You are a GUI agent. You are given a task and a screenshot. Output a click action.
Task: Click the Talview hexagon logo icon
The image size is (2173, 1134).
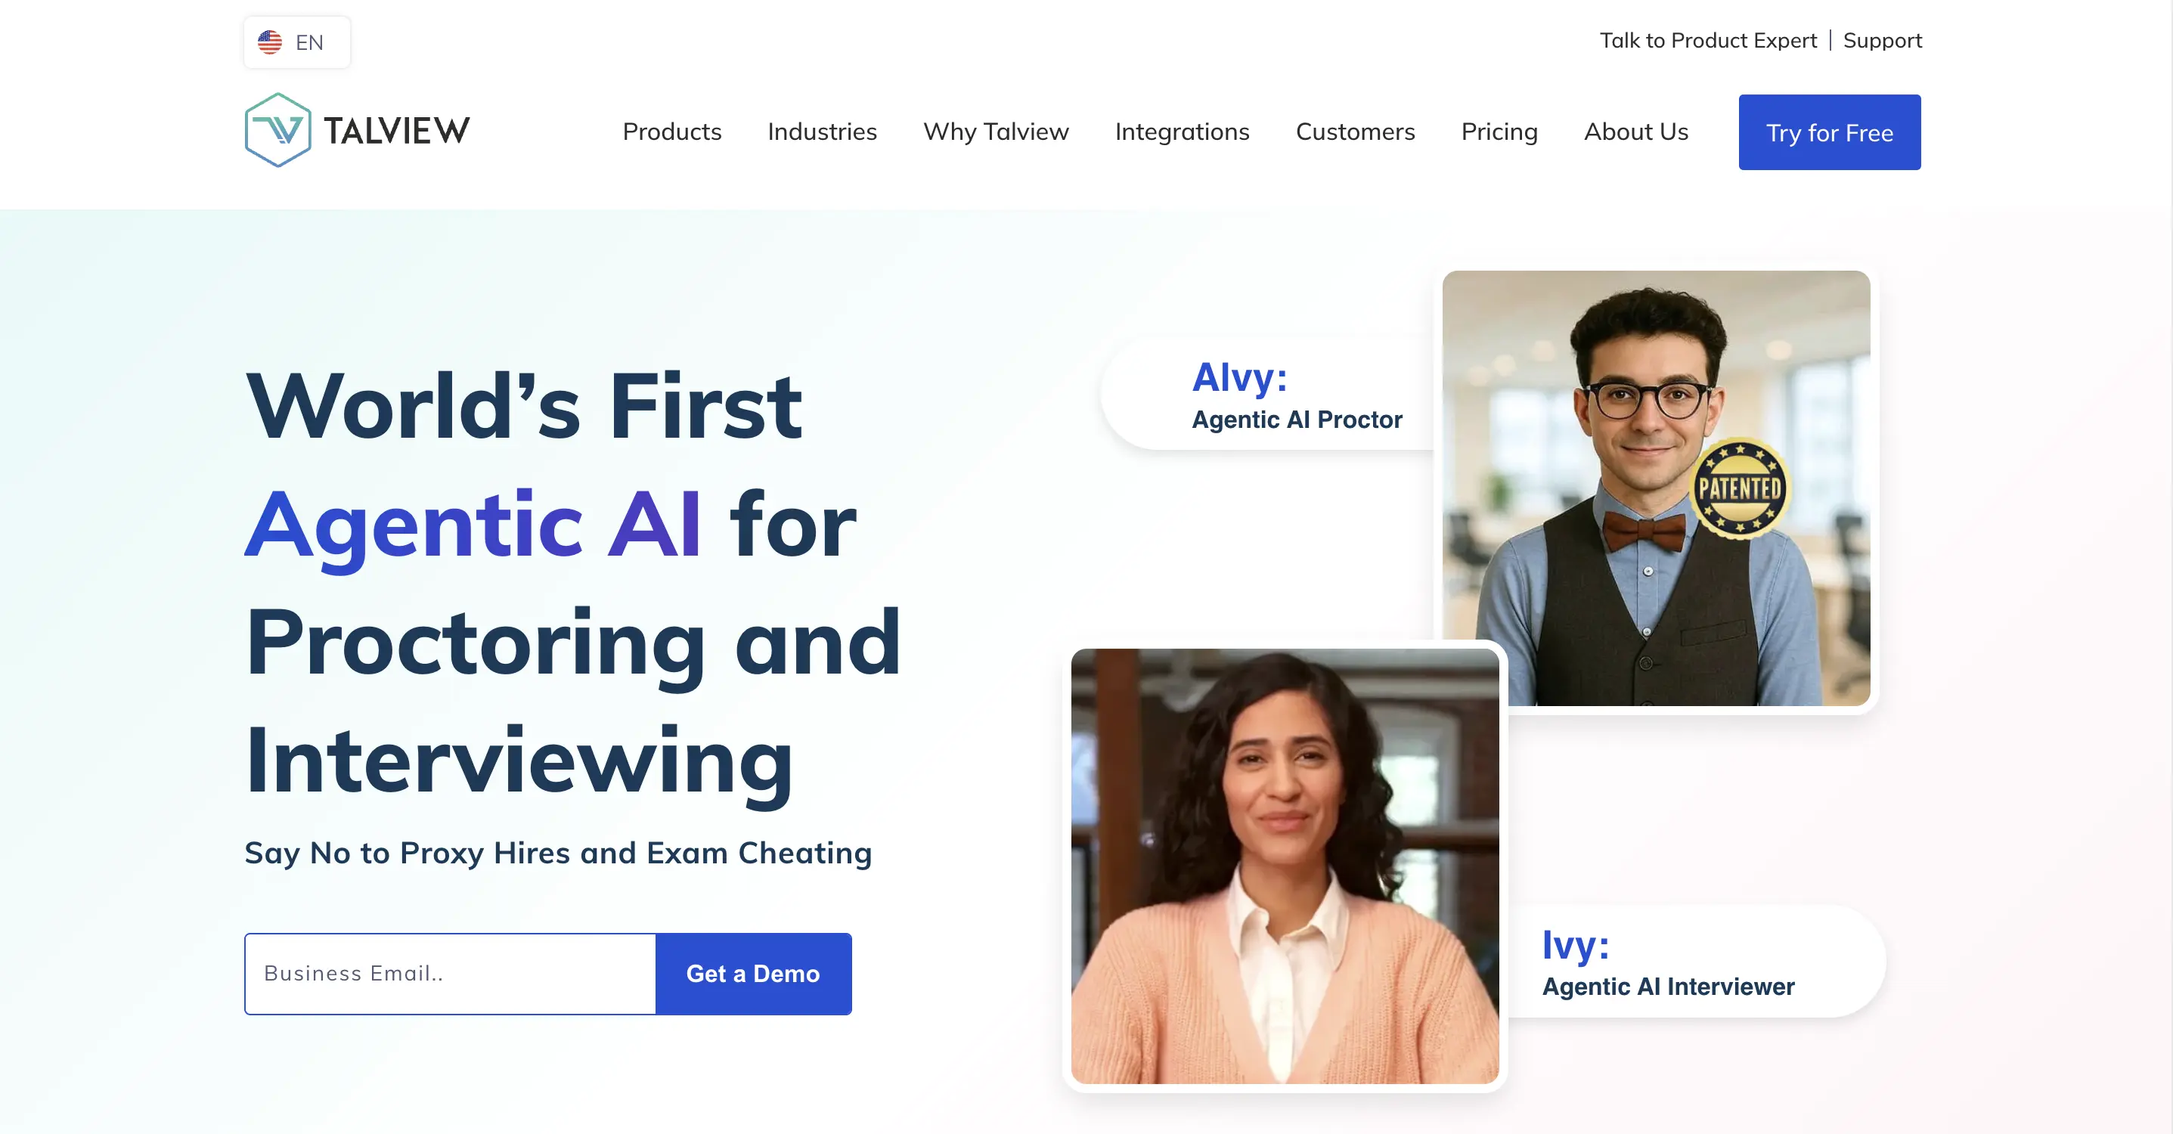pos(277,130)
